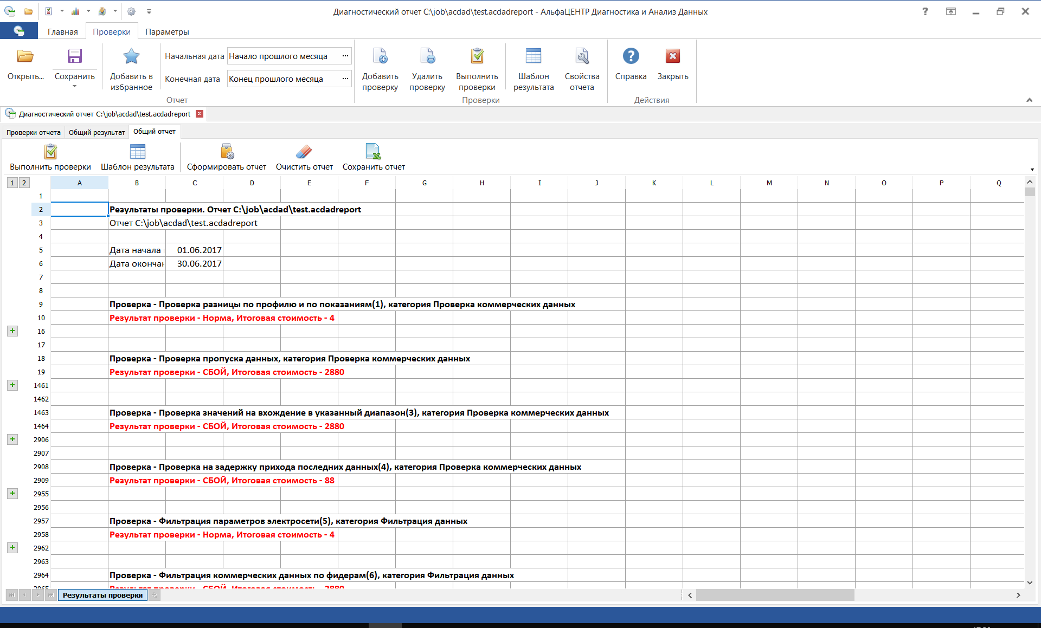Open the Сформировать отчет tool
Screen dimensions: 1041x628
tap(226, 157)
